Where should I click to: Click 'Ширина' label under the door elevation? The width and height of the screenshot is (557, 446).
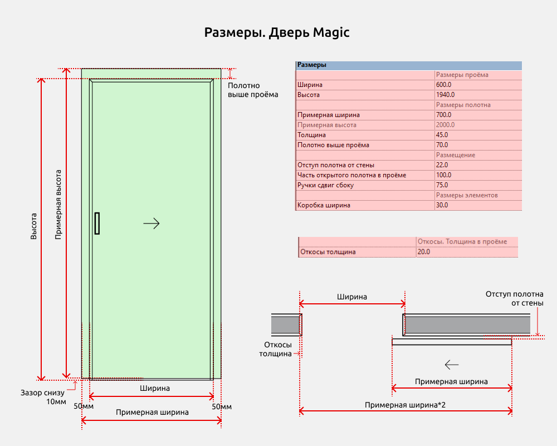point(154,389)
